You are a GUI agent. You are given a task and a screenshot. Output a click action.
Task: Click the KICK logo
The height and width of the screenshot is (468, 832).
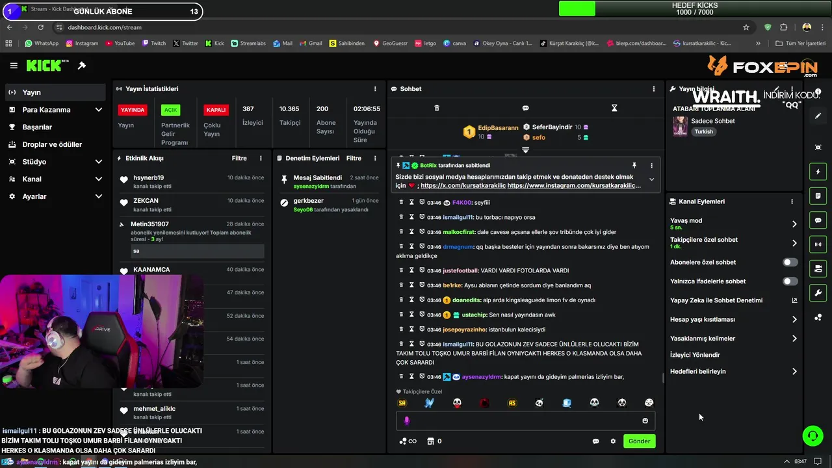click(47, 66)
